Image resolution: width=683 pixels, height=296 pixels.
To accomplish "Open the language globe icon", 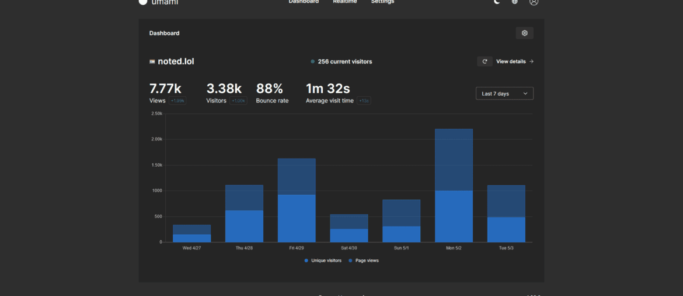I will (515, 2).
